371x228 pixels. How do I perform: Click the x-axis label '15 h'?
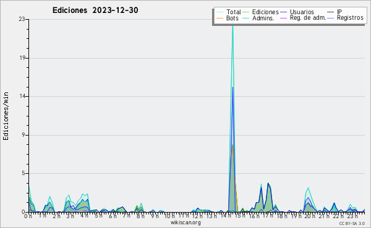240,216
